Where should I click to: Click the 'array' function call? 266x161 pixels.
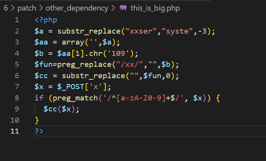(x=73, y=42)
